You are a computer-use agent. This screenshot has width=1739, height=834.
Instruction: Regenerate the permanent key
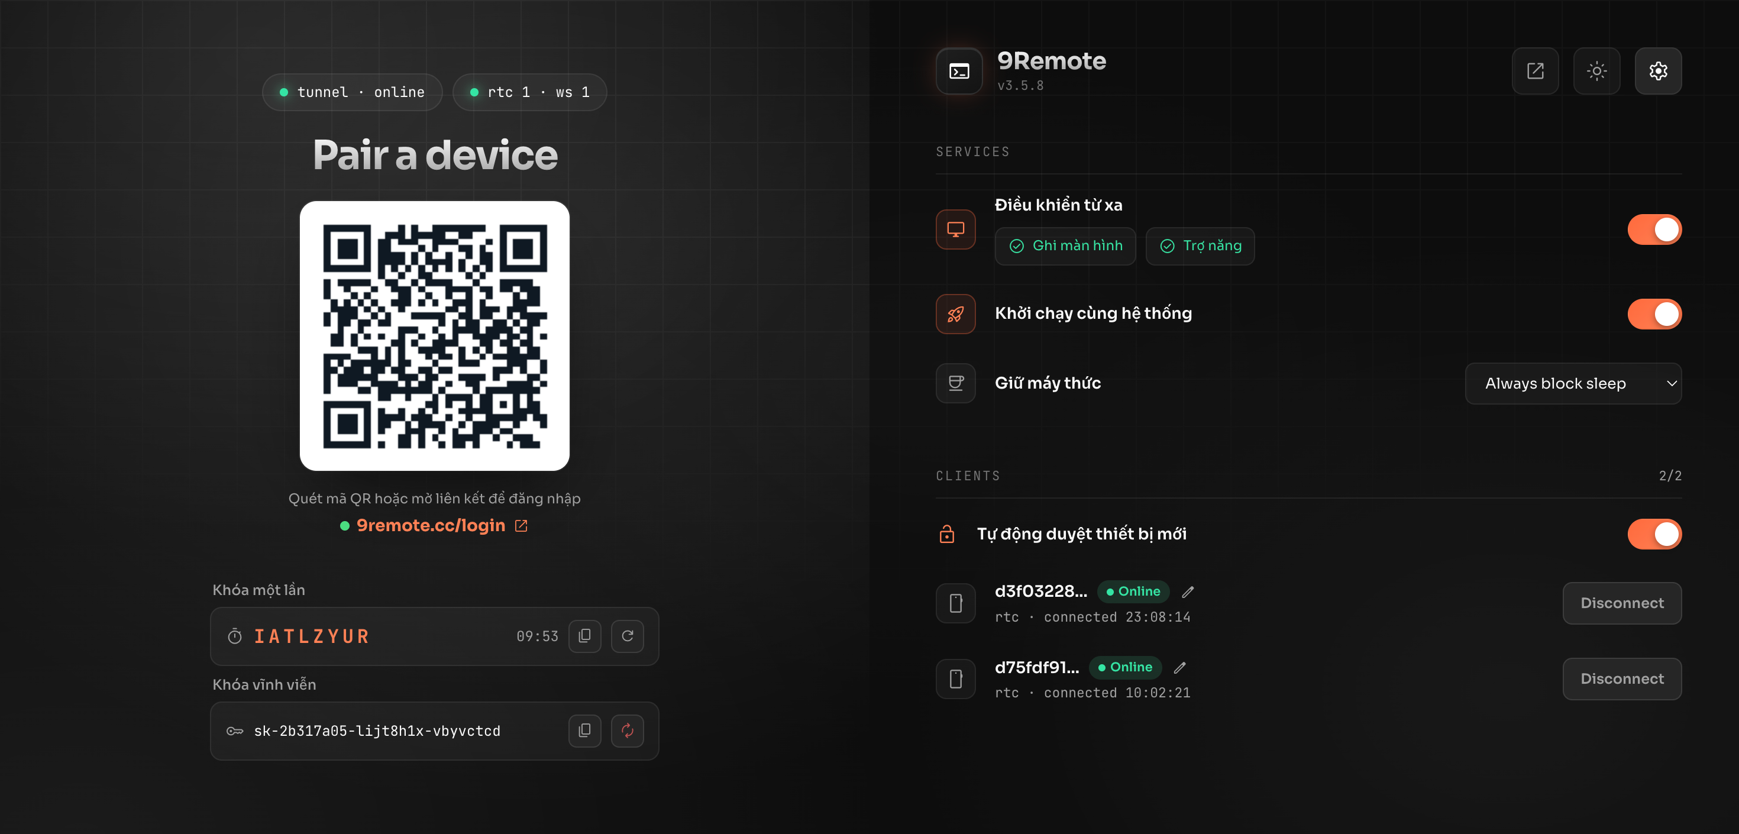[627, 730]
